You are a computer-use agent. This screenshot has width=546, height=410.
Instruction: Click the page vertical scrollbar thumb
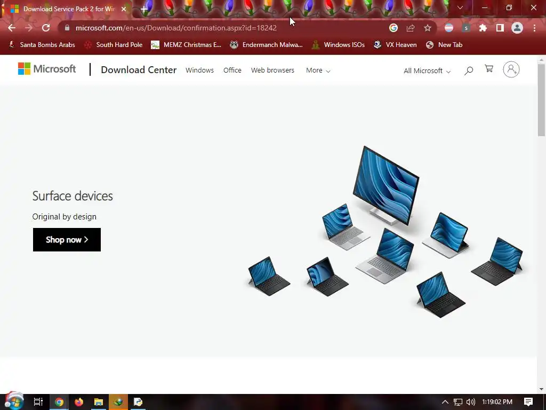pos(541,99)
